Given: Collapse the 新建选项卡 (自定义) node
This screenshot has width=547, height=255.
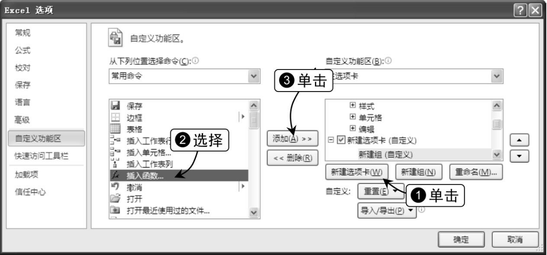Looking at the screenshot, I should click(331, 140).
